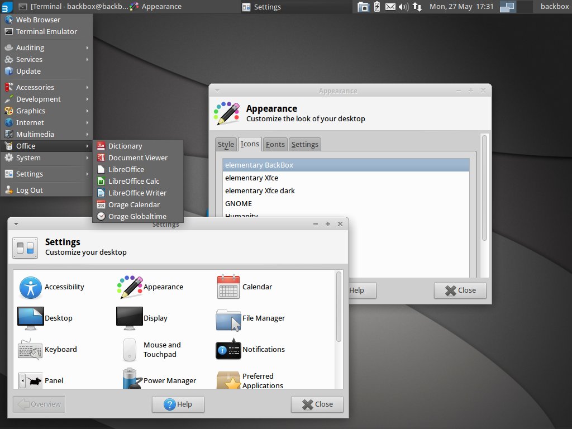Launch LibreOffice Writer from submenu
Viewport: 572px width, 429px height.
[x=138, y=193]
